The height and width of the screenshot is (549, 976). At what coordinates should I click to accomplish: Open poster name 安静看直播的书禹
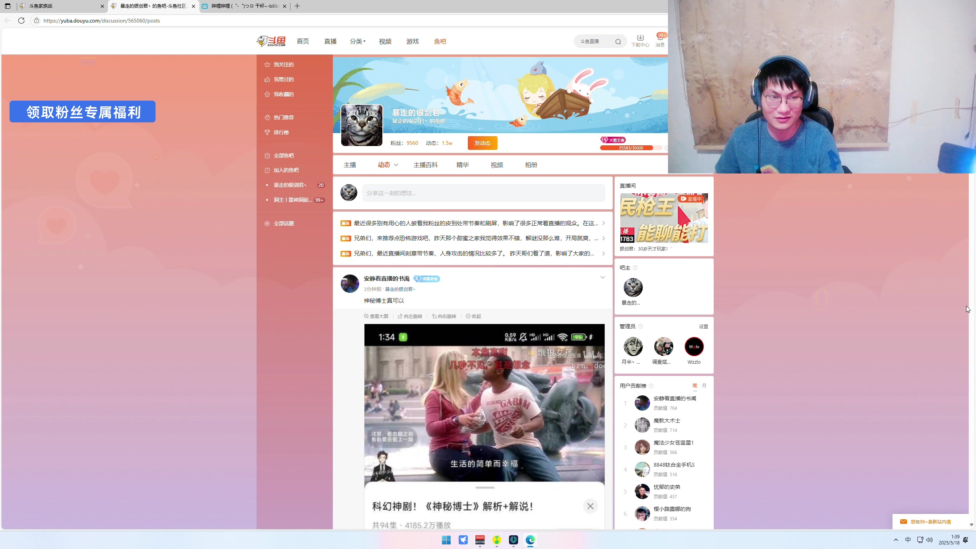[x=387, y=279]
